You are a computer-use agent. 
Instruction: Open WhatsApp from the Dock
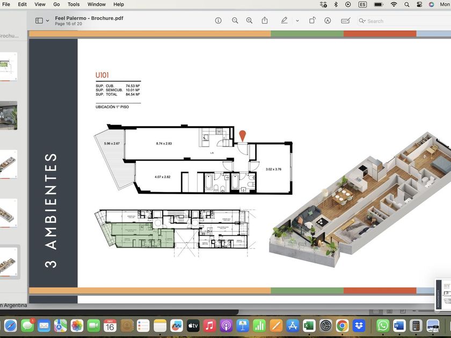point(383,325)
